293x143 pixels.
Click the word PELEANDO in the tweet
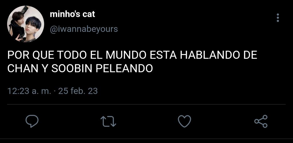(124, 69)
